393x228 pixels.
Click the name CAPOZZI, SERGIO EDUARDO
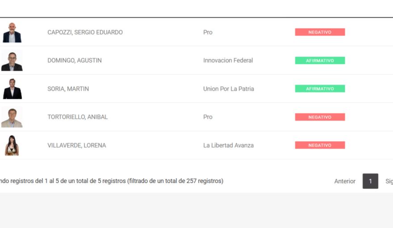pos(85,32)
